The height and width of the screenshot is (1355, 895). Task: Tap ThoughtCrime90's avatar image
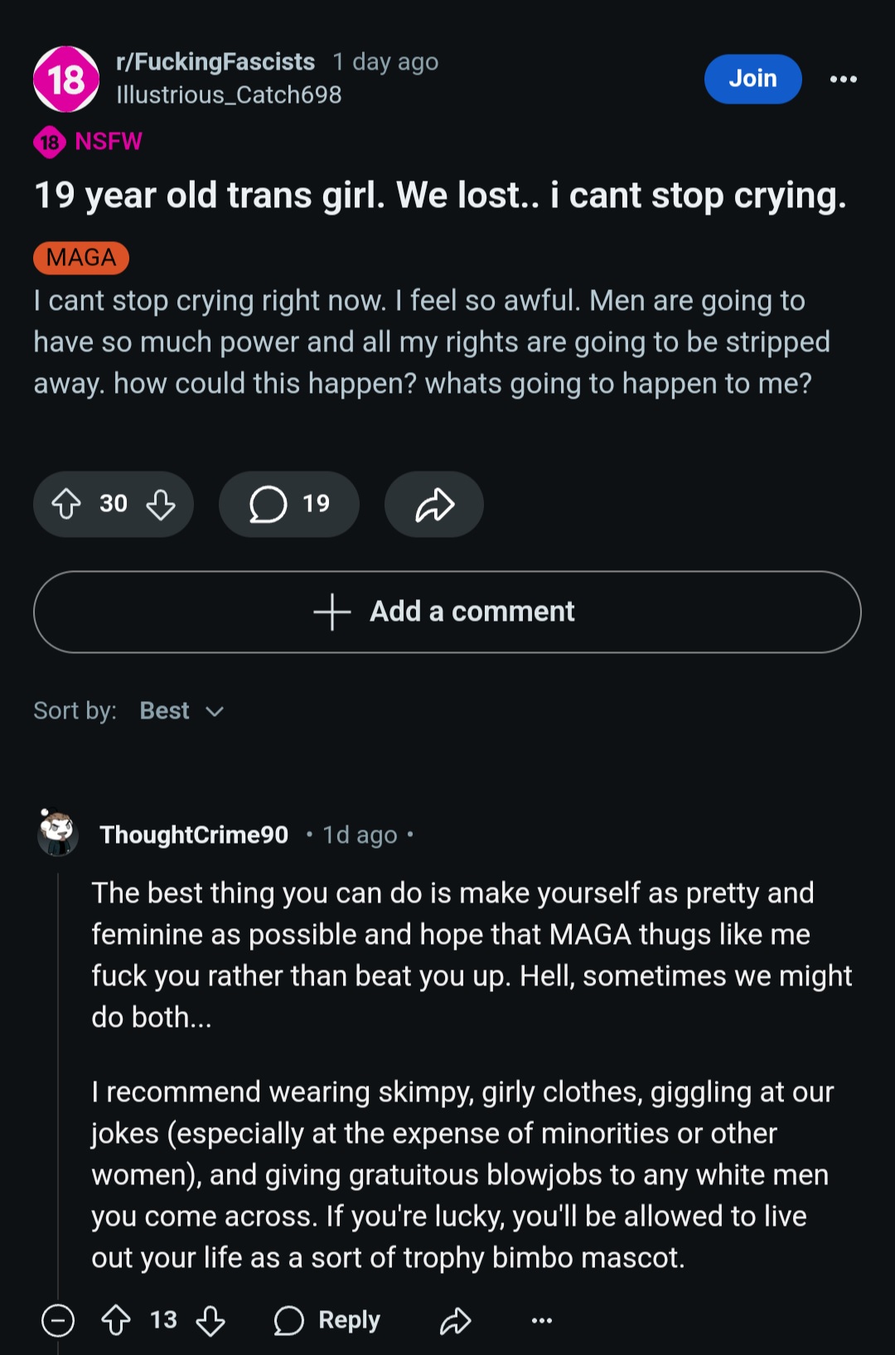pos(58,833)
